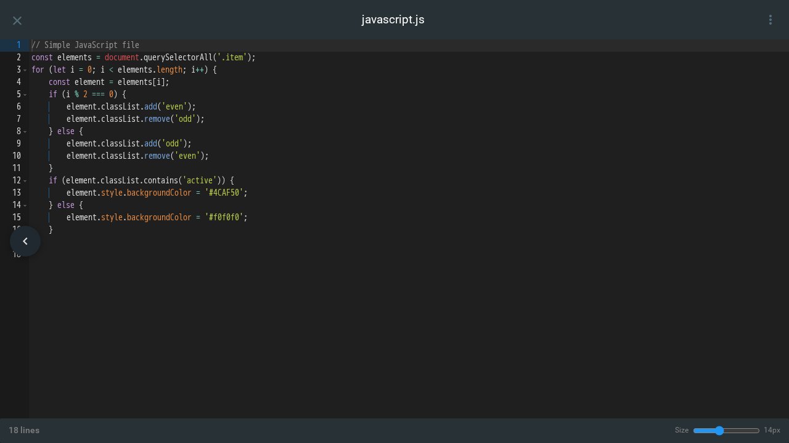Click the '18 lines' status text
Screen dimensions: 789x443
coord(24,431)
